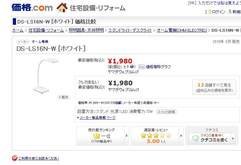Image resolution: width=241 pixels, height=165 pixels.
Task: Click the blue help question mark icon
Action: click(132, 67)
